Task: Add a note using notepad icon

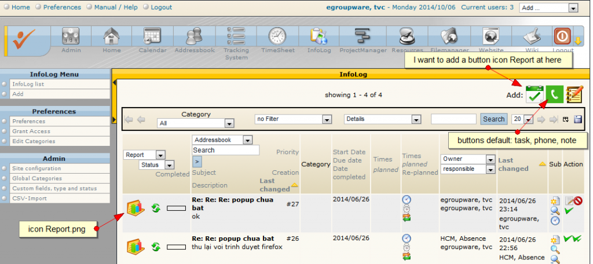Action: click(x=574, y=94)
